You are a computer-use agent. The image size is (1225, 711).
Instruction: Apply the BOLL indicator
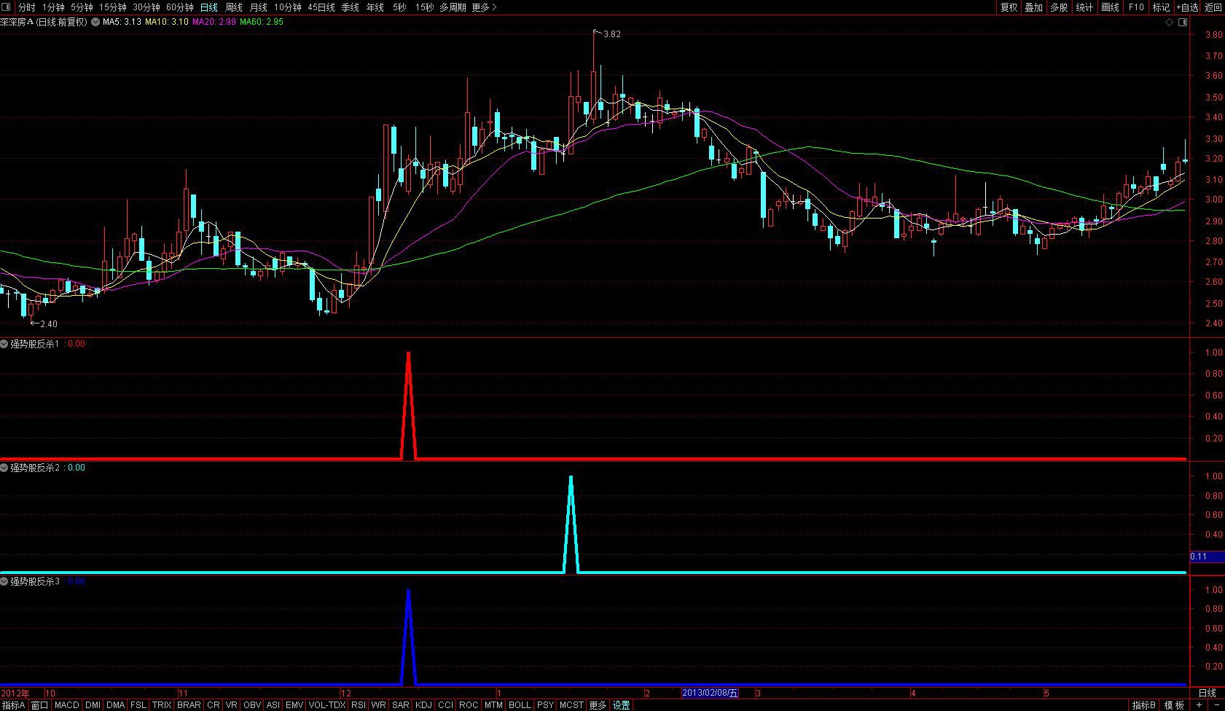point(520,705)
